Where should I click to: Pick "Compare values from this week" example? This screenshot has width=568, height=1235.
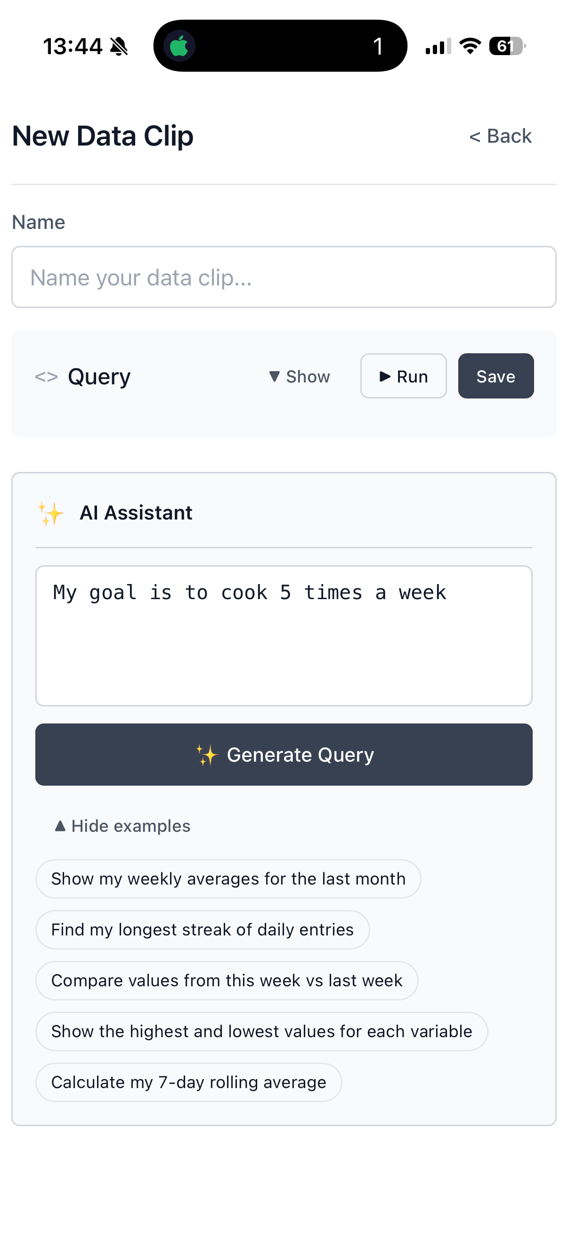click(227, 981)
